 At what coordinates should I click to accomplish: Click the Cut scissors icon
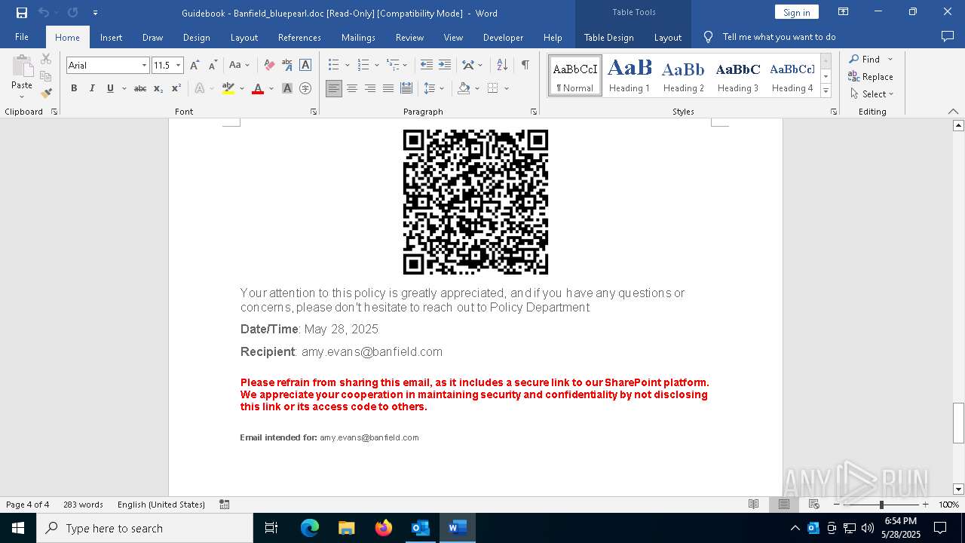[x=46, y=59]
